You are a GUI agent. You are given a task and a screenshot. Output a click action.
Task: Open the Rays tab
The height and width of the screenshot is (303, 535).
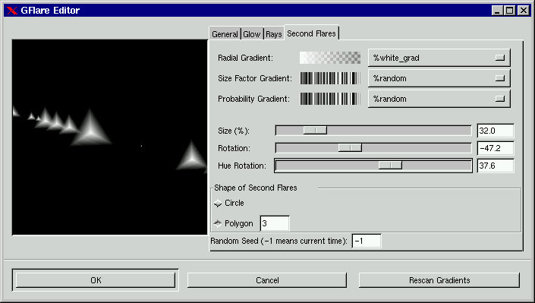(274, 34)
